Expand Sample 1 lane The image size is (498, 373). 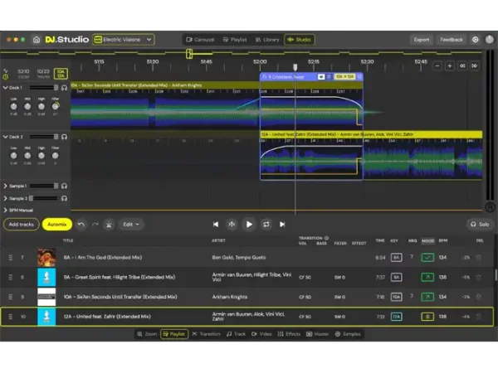6,186
